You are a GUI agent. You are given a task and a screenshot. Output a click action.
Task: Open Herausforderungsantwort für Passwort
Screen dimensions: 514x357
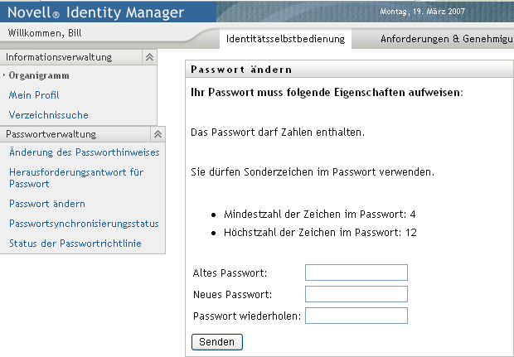click(76, 178)
